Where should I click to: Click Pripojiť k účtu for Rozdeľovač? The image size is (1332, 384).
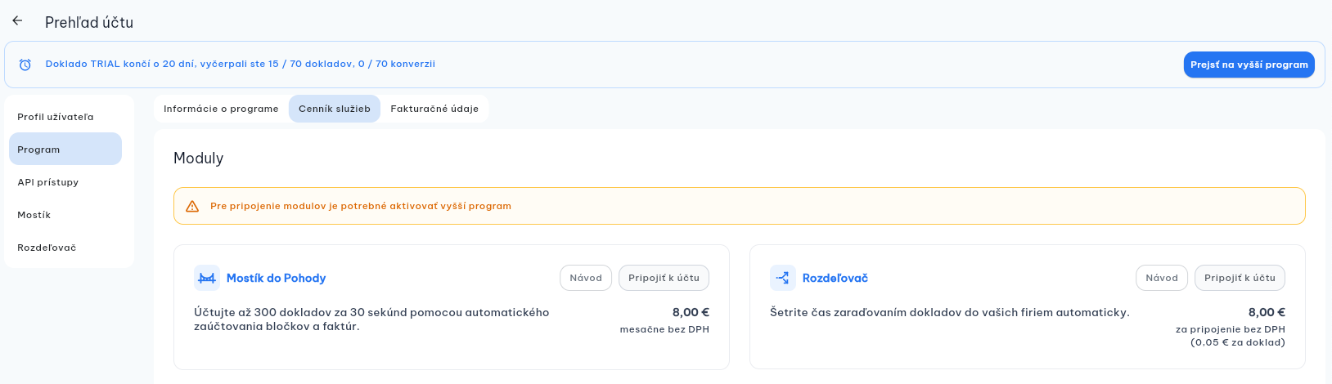(1240, 278)
